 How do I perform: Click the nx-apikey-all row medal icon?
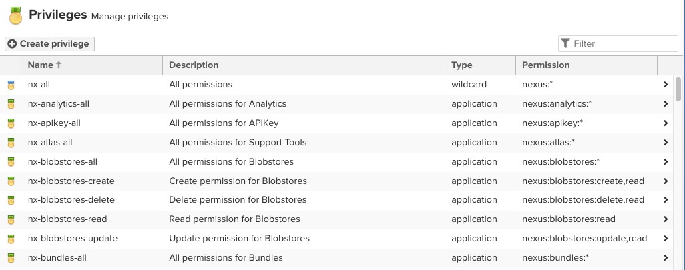[11, 123]
